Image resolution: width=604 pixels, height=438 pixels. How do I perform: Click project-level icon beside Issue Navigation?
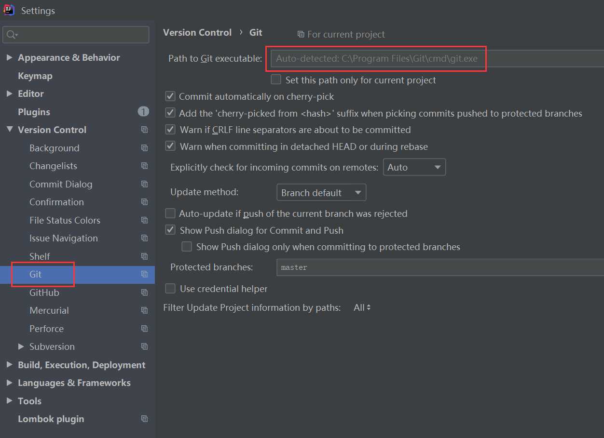point(144,238)
